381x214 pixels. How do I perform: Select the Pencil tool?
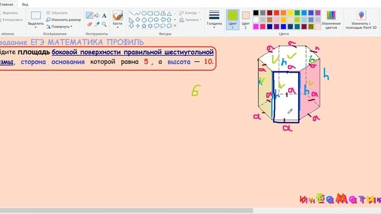pos(89,15)
